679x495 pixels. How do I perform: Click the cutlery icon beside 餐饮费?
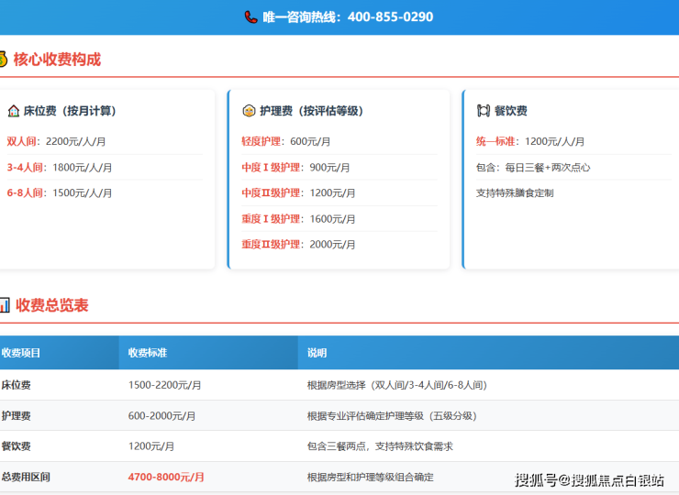483,111
